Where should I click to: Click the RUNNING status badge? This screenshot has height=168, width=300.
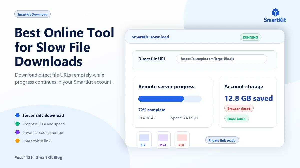[x=250, y=37]
